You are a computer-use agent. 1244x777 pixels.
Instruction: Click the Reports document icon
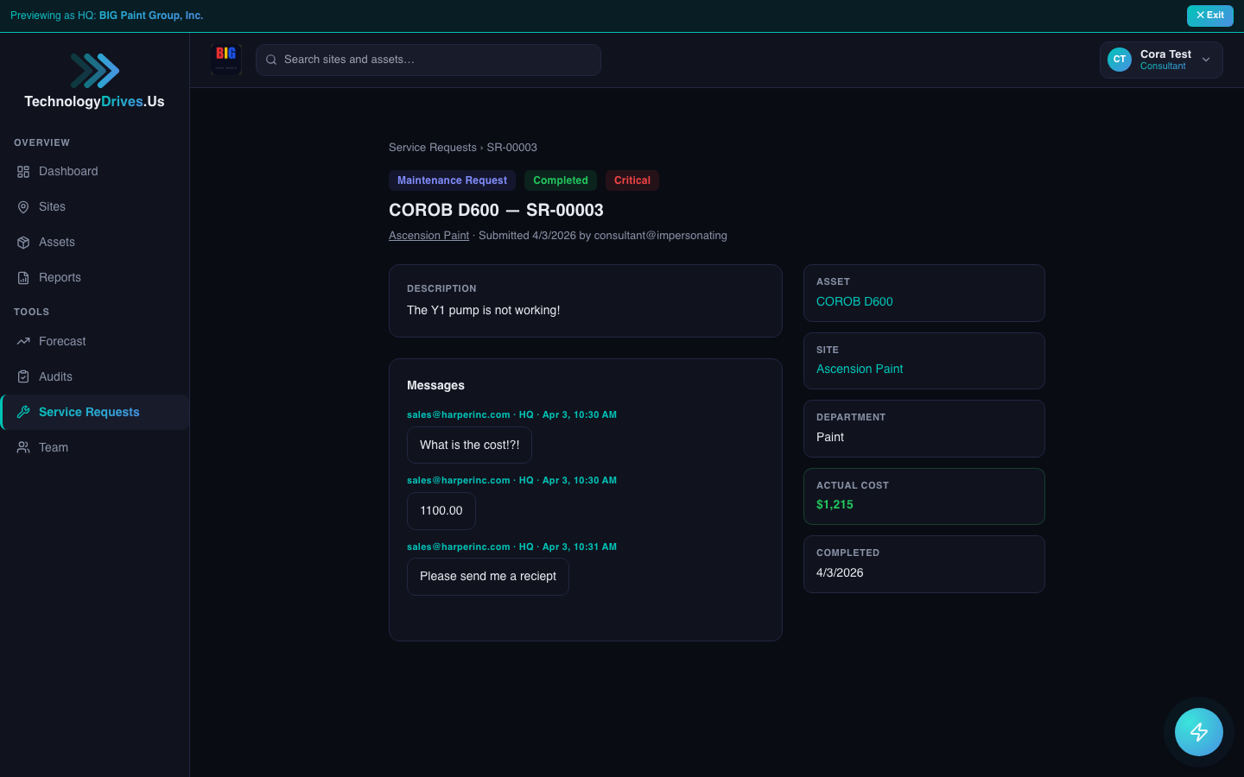(23, 278)
